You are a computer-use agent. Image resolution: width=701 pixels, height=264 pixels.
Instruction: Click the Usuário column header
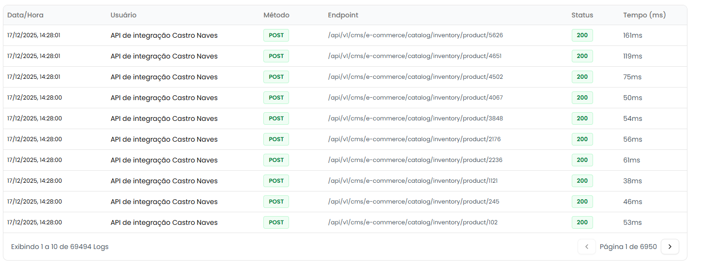click(123, 15)
